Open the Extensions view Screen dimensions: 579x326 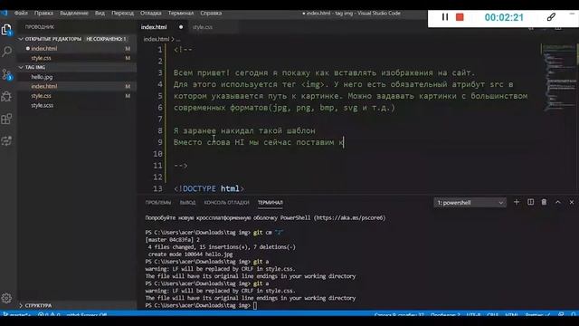(6, 119)
